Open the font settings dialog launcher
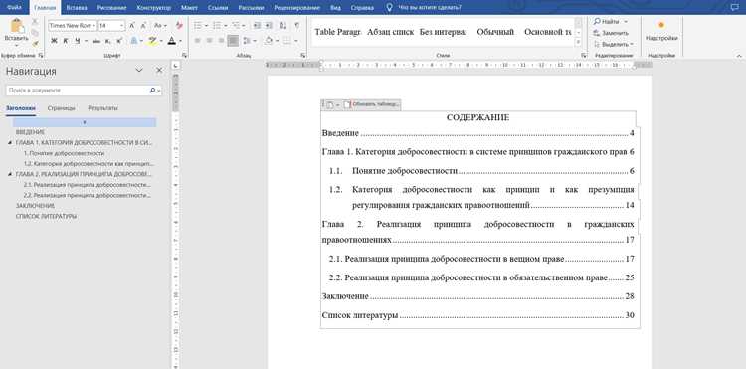746x369 pixels. pyautogui.click(x=185, y=55)
